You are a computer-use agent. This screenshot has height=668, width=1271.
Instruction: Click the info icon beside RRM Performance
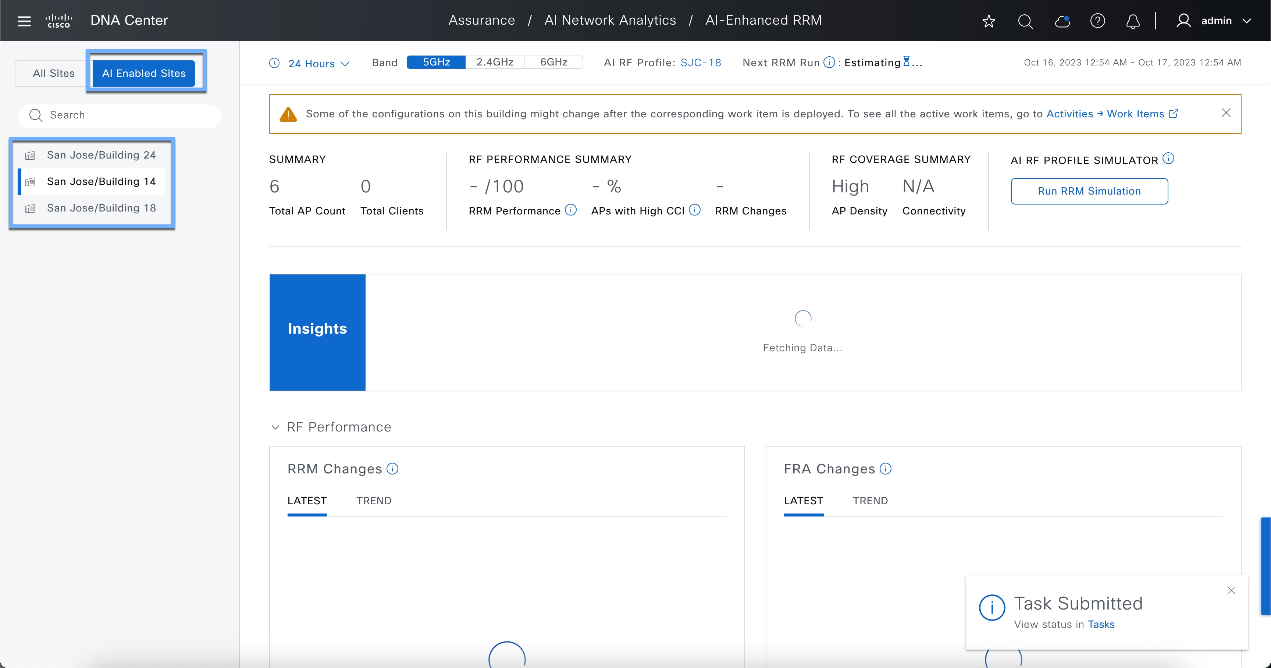tap(570, 210)
